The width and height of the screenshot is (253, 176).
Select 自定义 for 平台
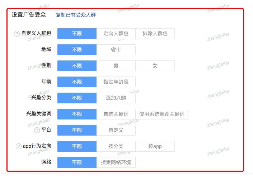coord(116,130)
